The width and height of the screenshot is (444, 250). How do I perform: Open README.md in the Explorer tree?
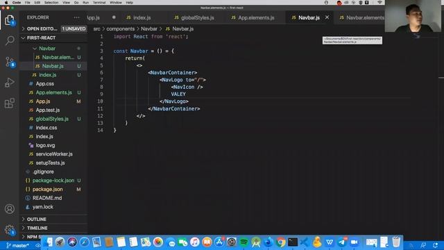(47, 198)
